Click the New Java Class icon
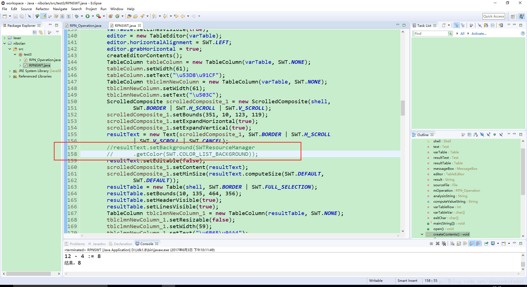The height and width of the screenshot is (287, 527). point(117,16)
